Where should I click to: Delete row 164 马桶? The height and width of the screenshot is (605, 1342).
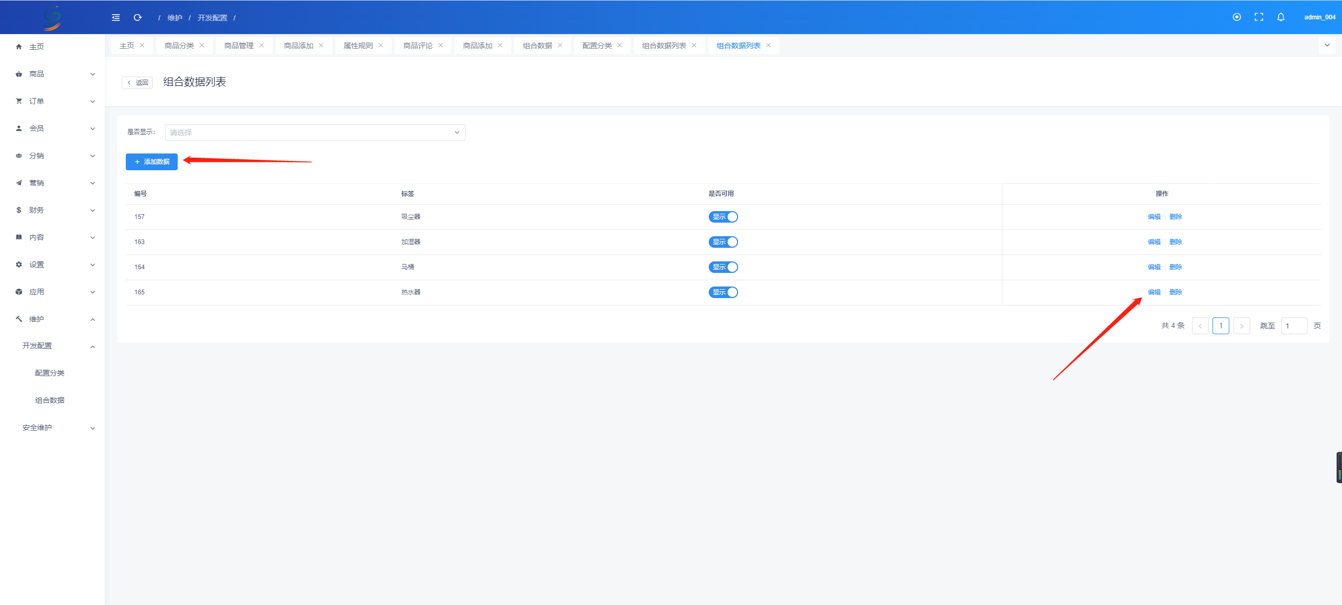(1175, 267)
